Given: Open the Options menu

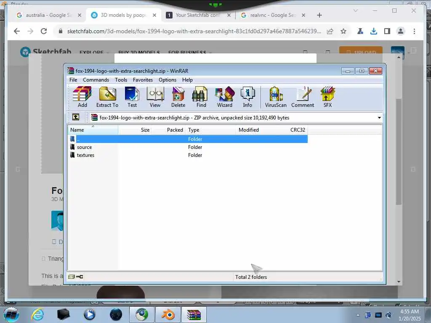Looking at the screenshot, I should click(x=168, y=80).
